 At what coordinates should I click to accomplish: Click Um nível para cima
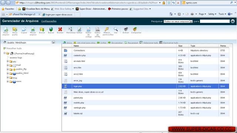point(84,43)
